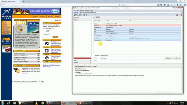Image resolution: width=187 pixels, height=105 pixels.
Task: Click the SUPPORT link in the top nav
Action: click(x=50, y=16)
